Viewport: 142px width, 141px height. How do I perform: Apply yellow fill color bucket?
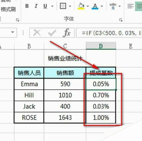[x=81, y=6]
